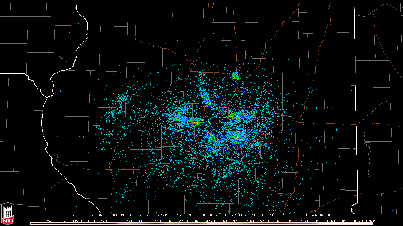This screenshot has width=403, height=226.
Task: Click the green echo patch northeast of radar center
Action: [237, 116]
